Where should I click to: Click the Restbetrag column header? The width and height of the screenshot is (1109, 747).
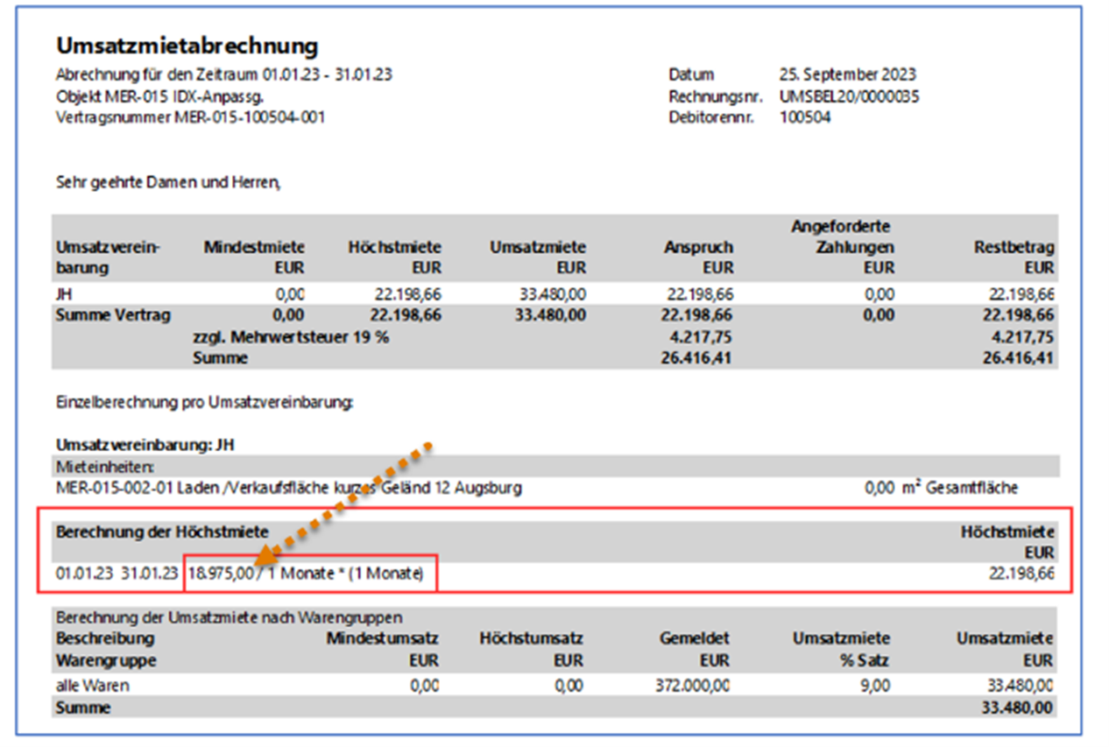[1014, 257]
